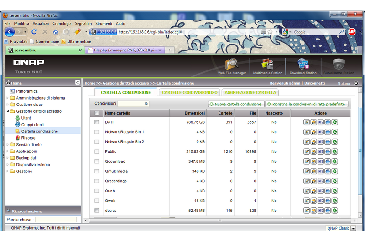The width and height of the screenshot is (365, 231).
Task: Collapse the left sidebar panel
Action: tap(77, 83)
